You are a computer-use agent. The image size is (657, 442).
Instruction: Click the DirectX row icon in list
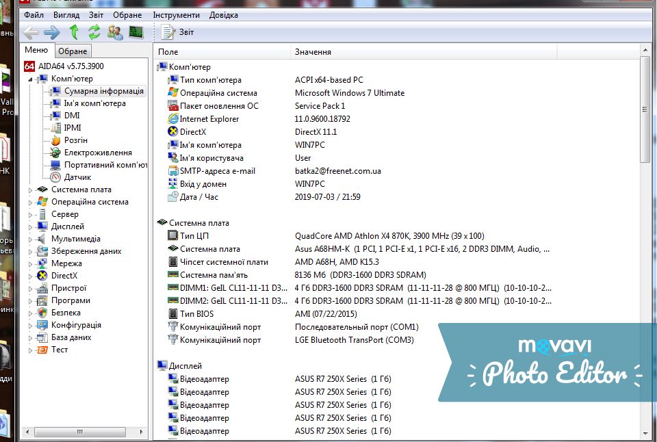click(x=172, y=131)
